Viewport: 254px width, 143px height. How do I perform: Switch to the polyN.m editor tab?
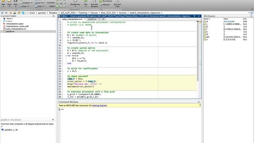[92, 19]
